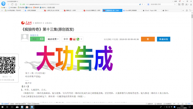Viewport: 193px width, 109px height.
Task: Share via the red 人民微博 icon
Action: point(71,39)
